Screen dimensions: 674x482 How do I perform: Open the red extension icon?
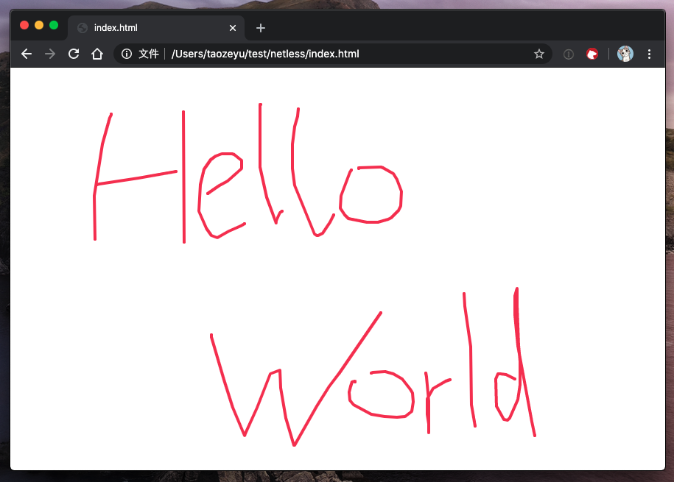click(x=592, y=54)
